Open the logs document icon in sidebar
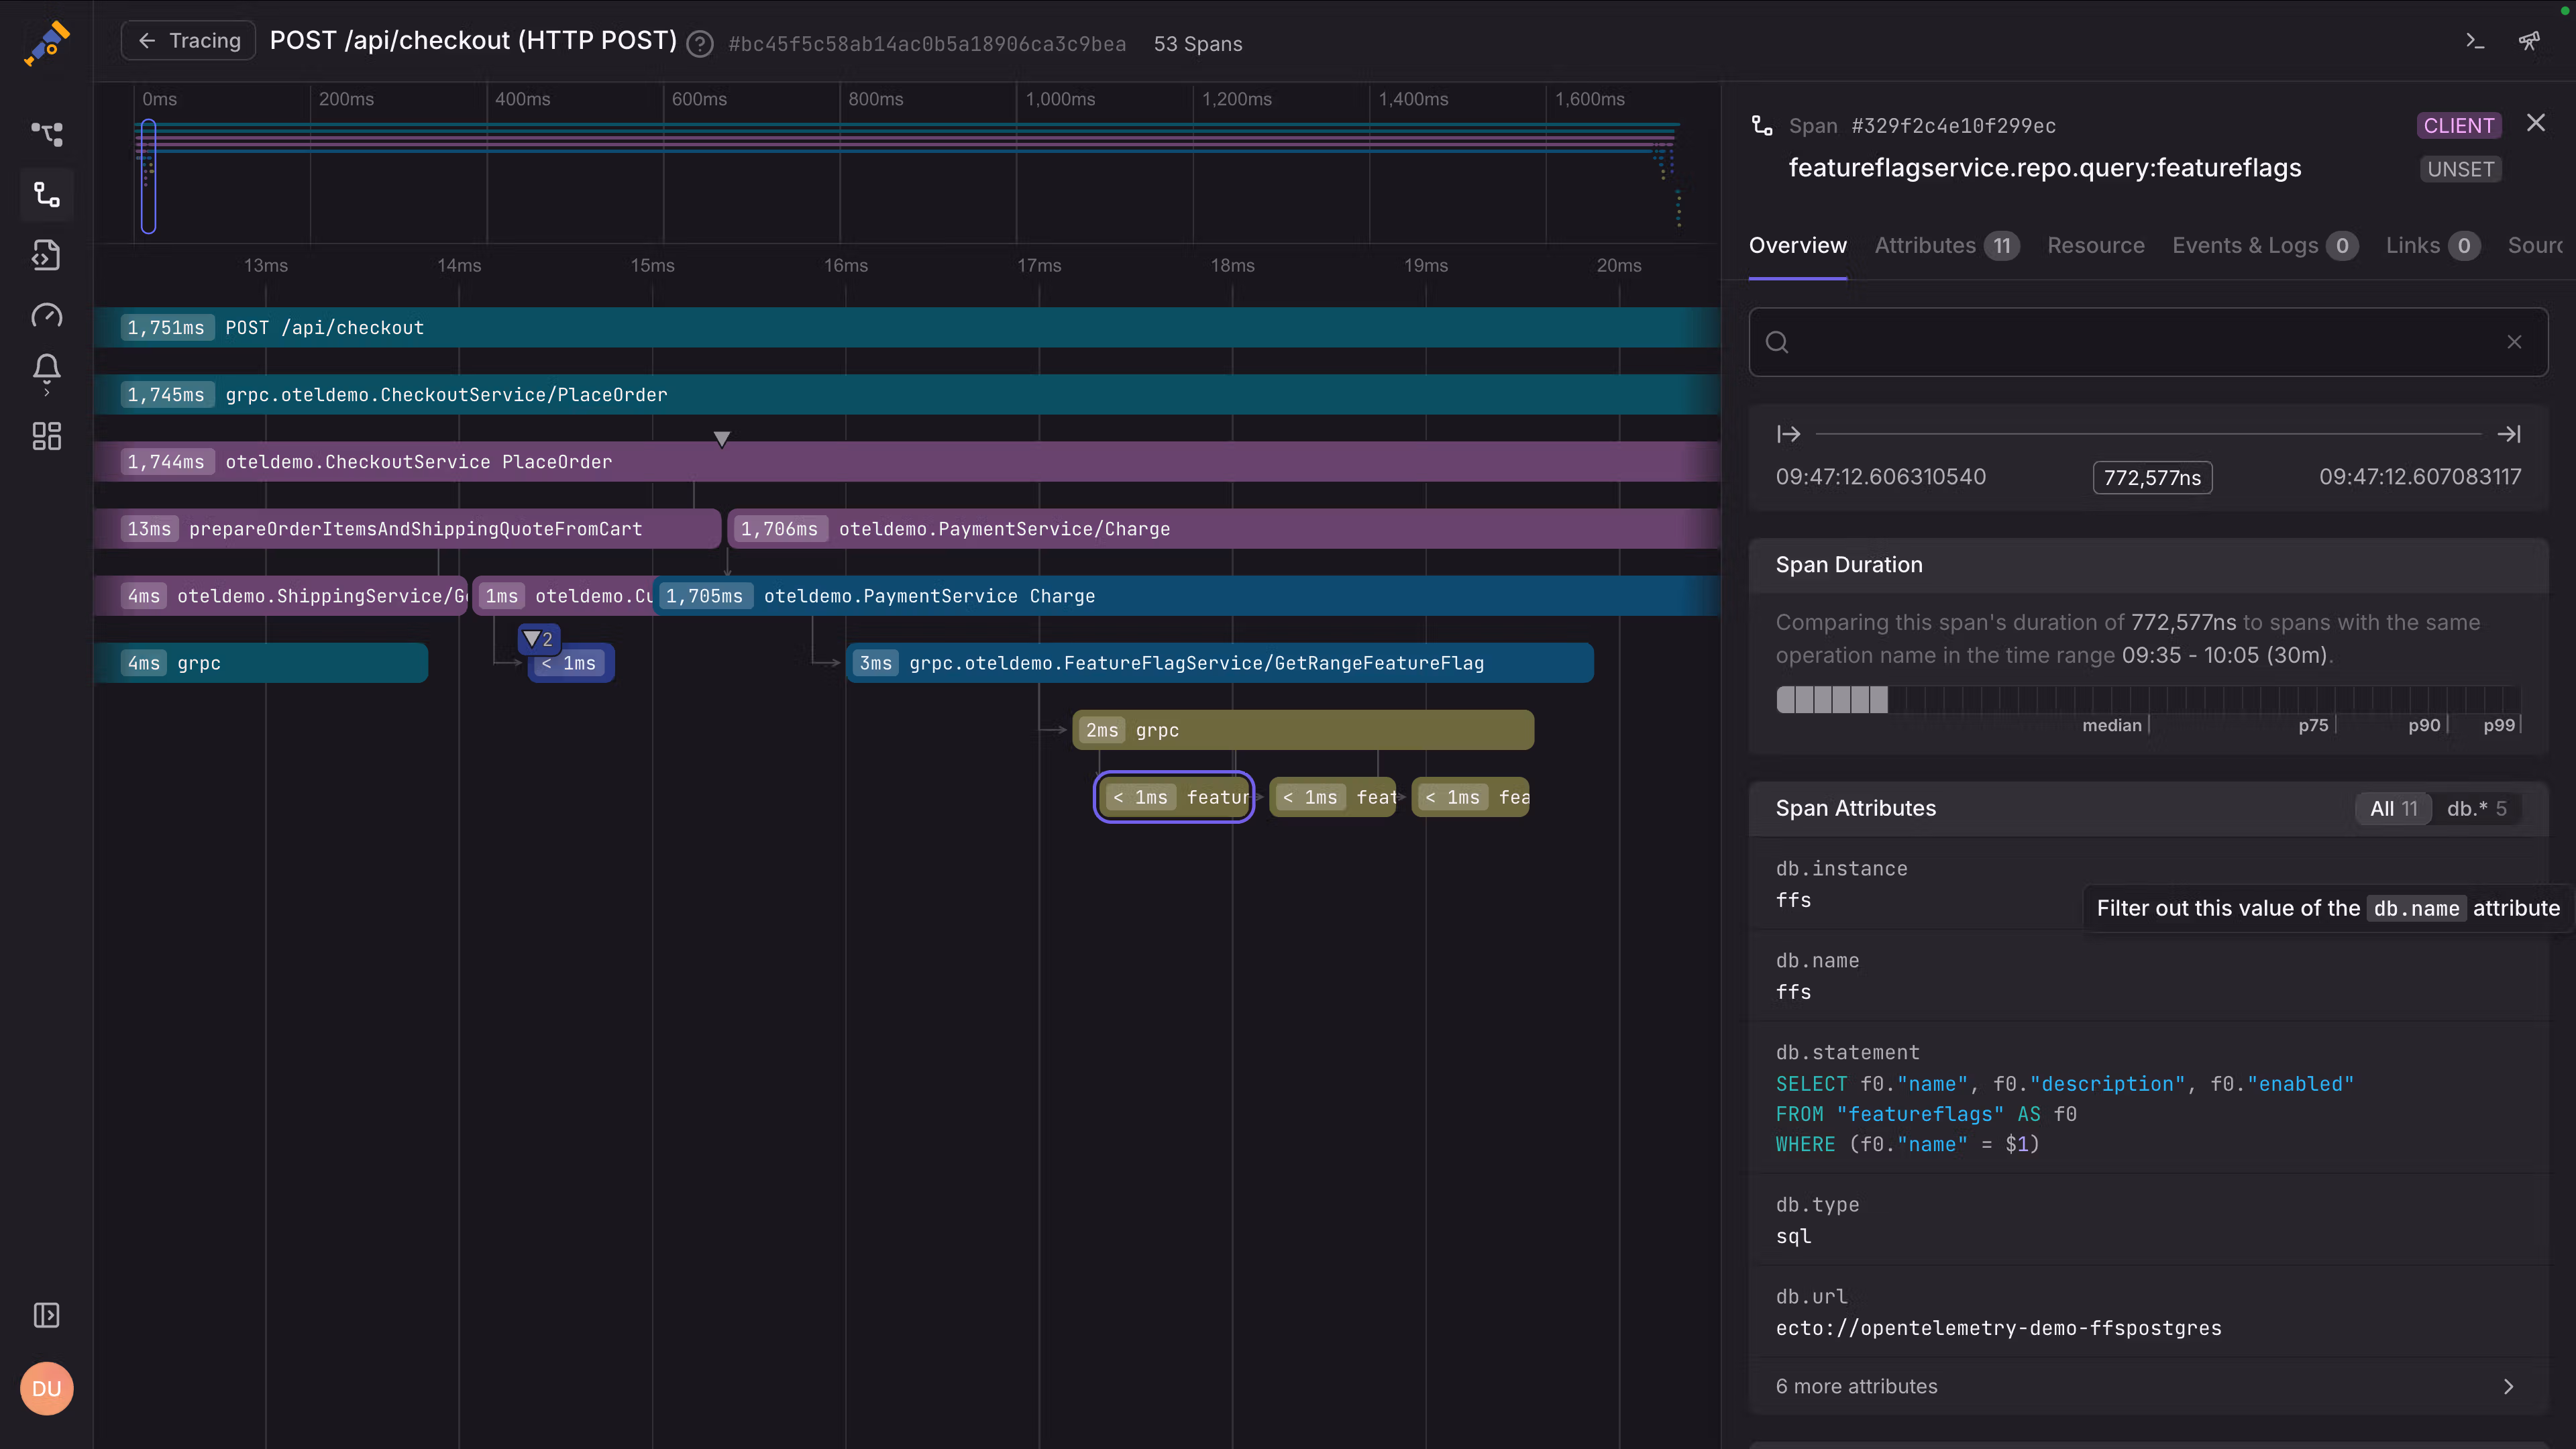 click(46, 255)
